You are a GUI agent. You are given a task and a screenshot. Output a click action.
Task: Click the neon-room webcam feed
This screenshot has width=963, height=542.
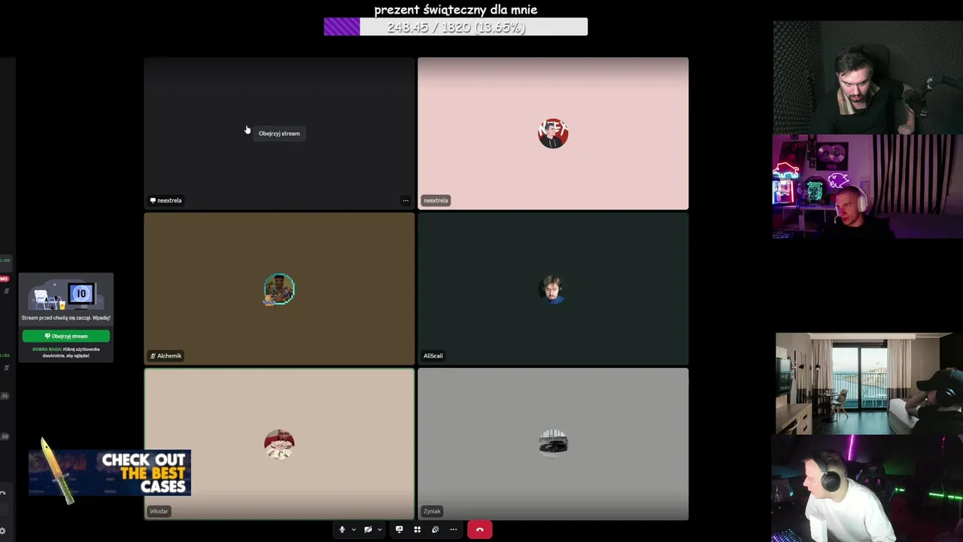[x=867, y=187]
